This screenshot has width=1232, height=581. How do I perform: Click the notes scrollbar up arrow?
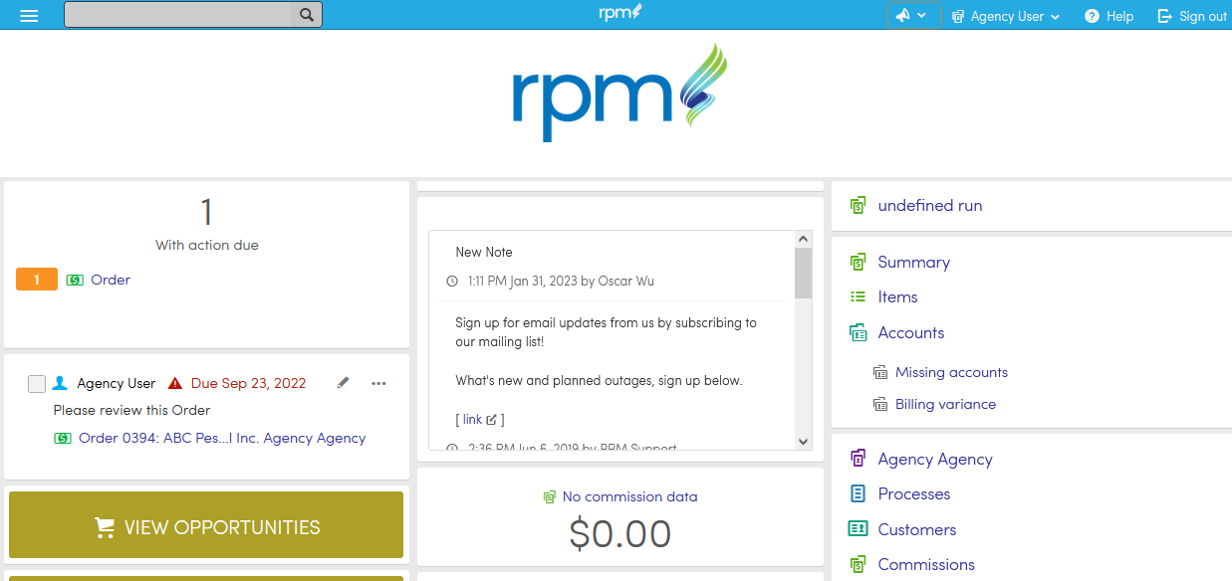(804, 239)
